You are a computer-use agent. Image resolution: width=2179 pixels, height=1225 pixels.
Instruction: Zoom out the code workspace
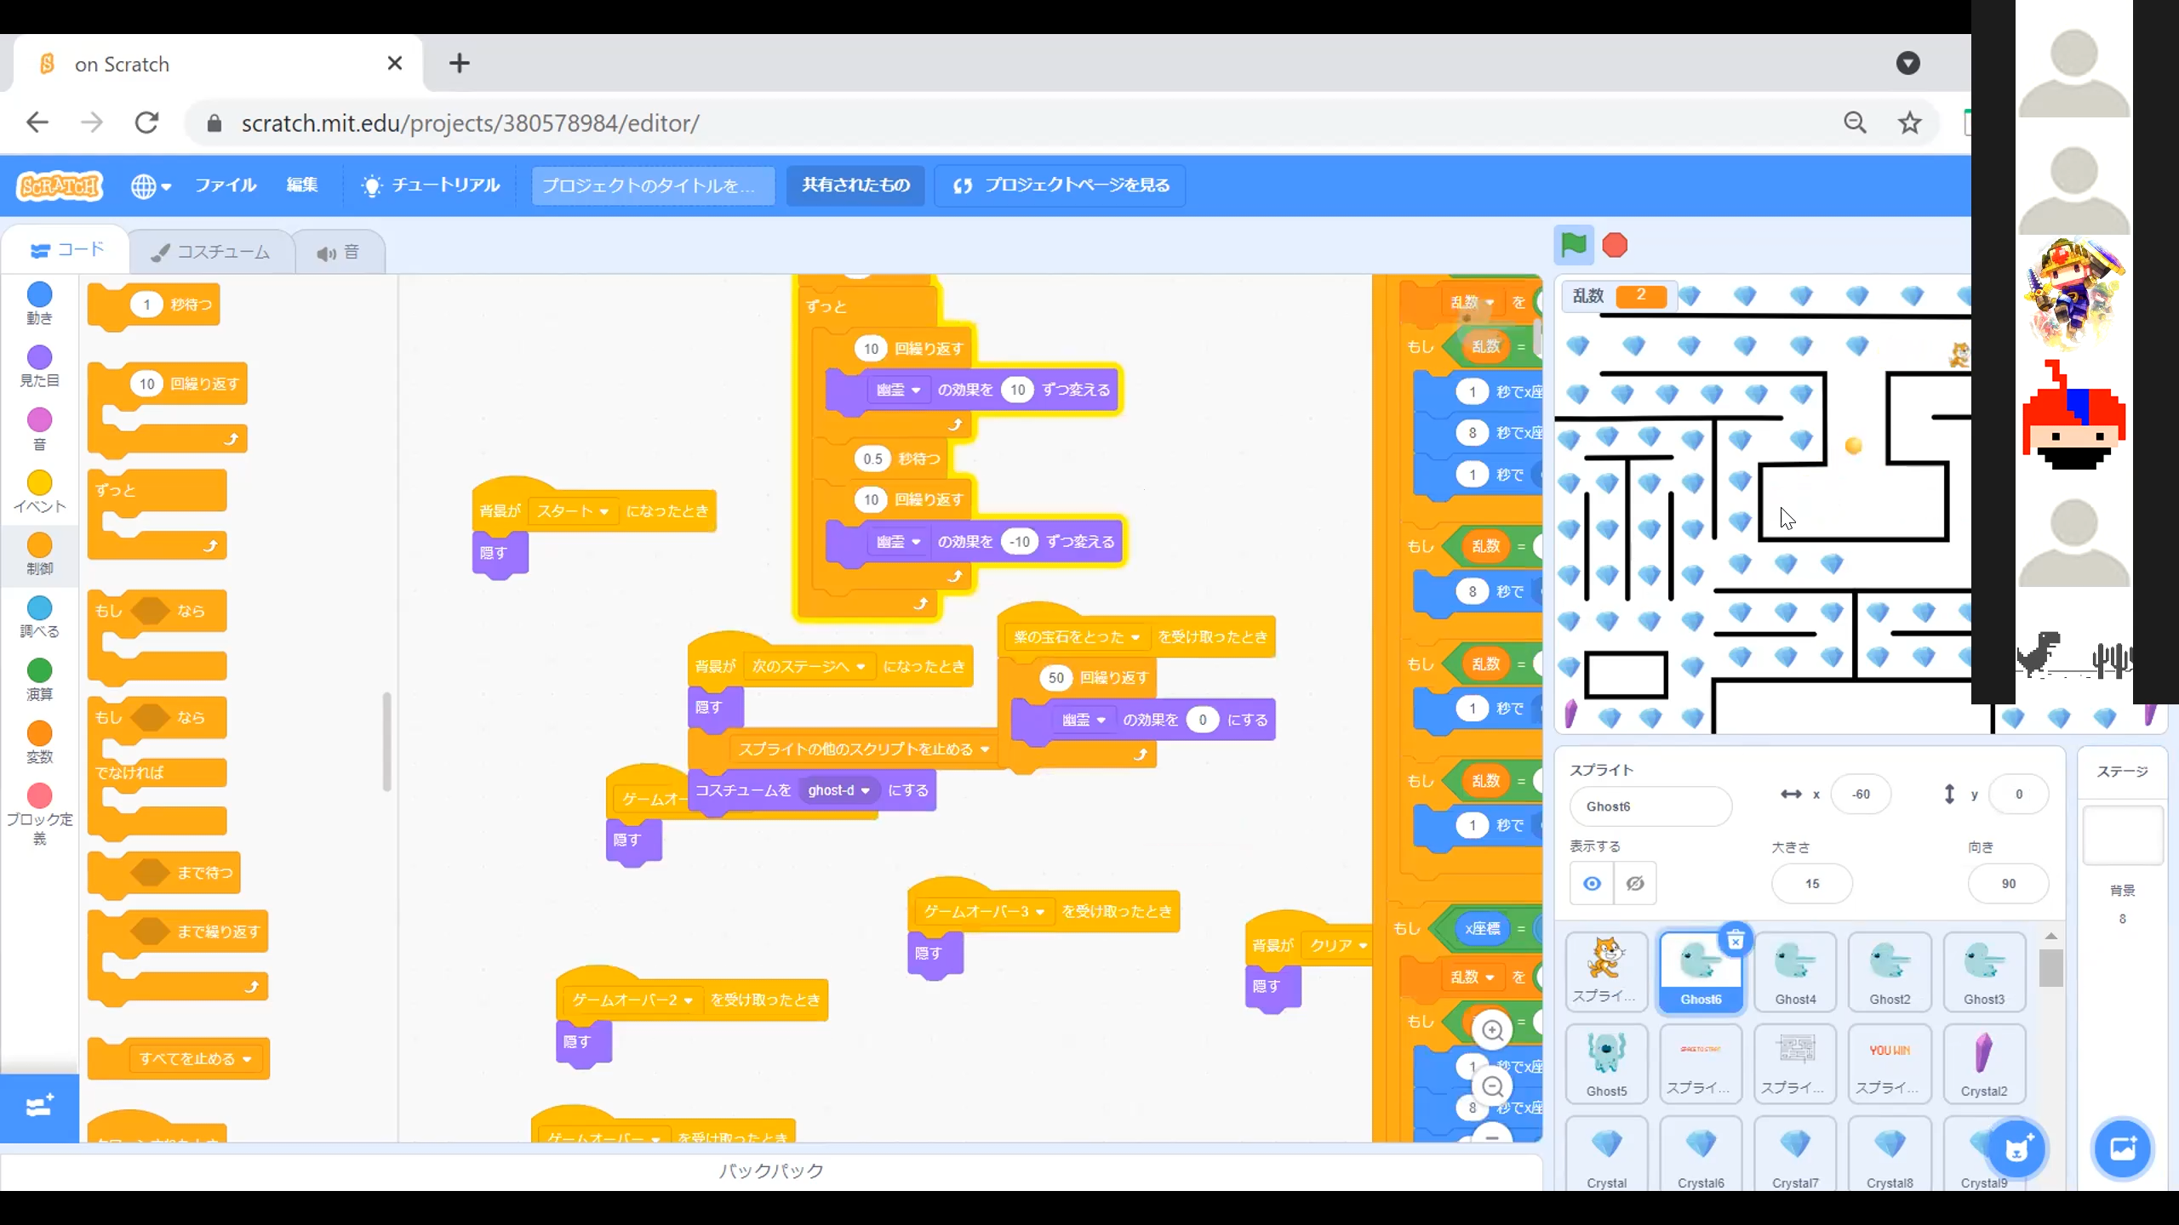1492,1086
